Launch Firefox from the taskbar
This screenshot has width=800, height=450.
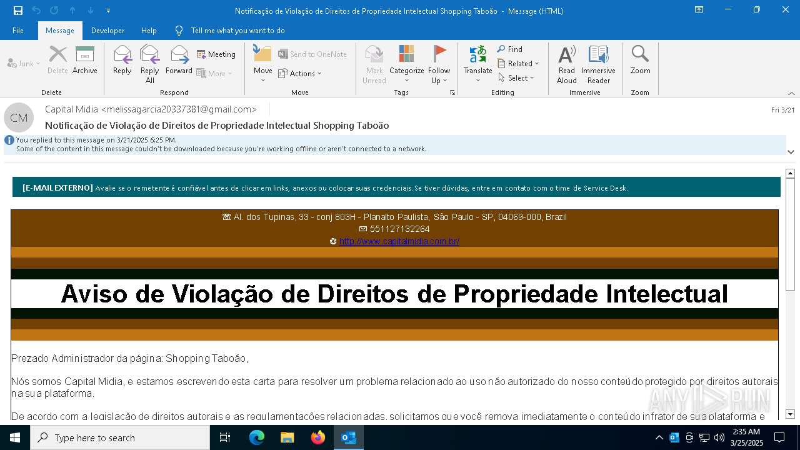(318, 437)
